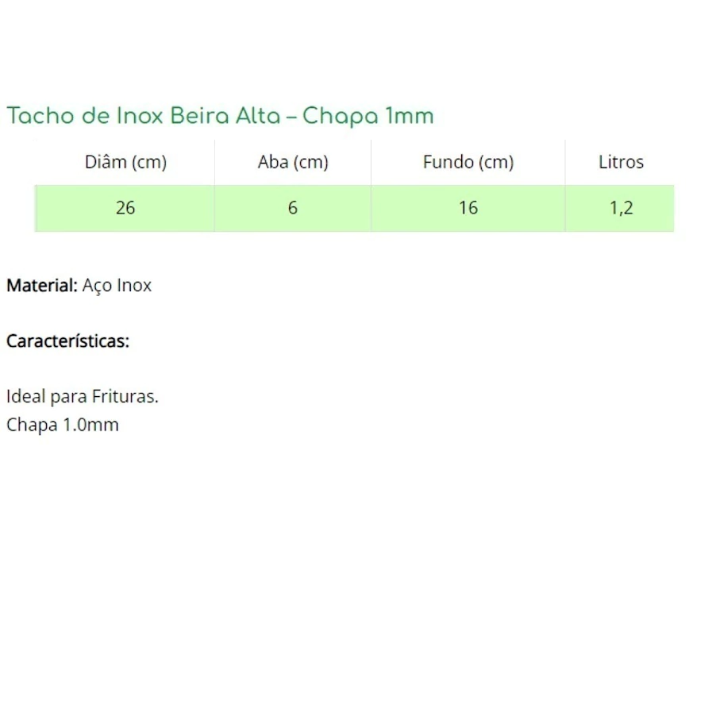Image resolution: width=712 pixels, height=712 pixels.
Task: Click the Tacho de Inox Beira Alta heading
Action: [x=220, y=116]
